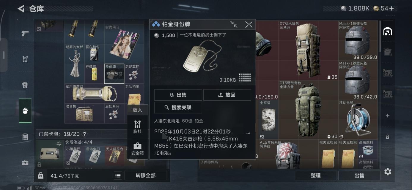Click the 放回 button in item popup

[x=227, y=95]
